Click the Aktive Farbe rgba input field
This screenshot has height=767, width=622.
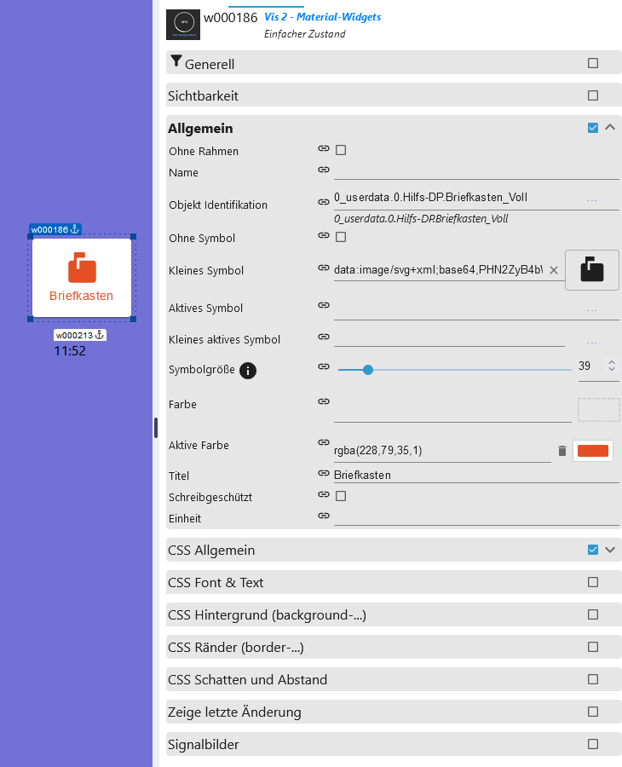pos(442,451)
